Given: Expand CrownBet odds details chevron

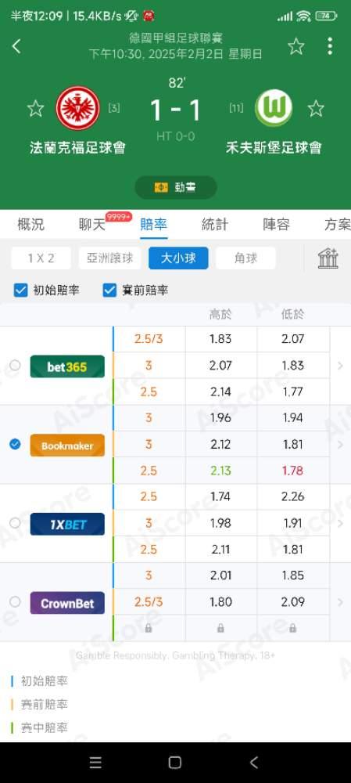Looking at the screenshot, I should point(341,602).
